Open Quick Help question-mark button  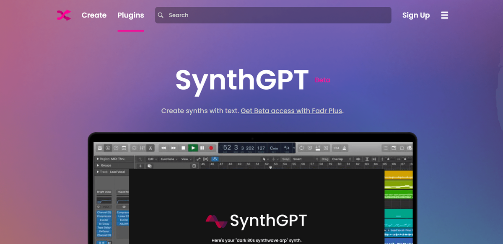[116, 148]
